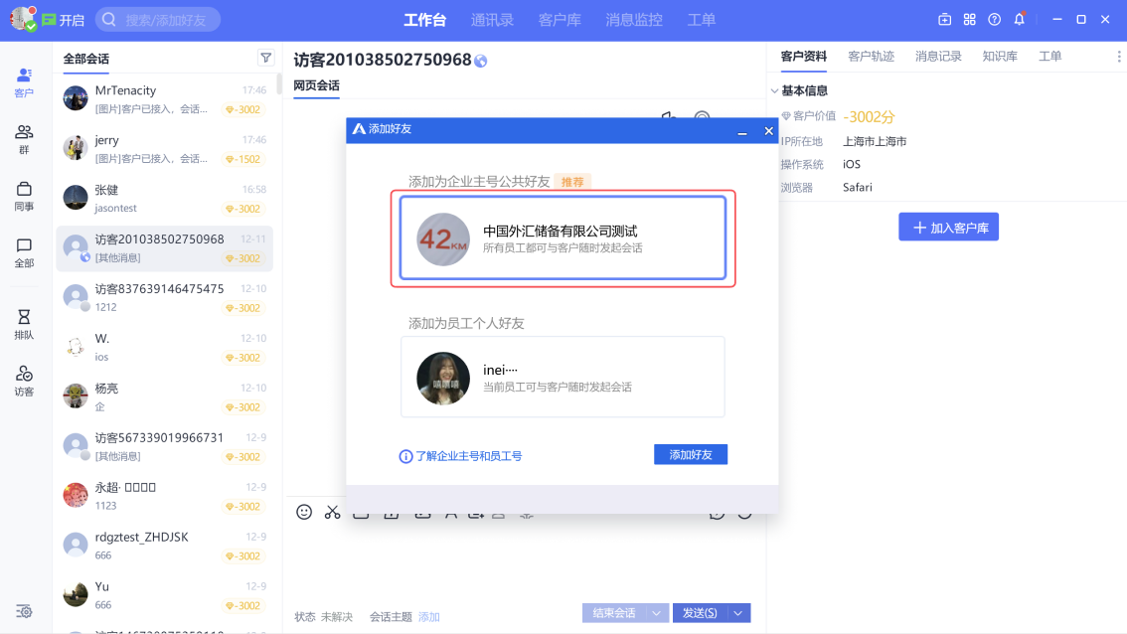Open the 排队 queue sidebar icon
The image size is (1127, 634).
click(24, 324)
